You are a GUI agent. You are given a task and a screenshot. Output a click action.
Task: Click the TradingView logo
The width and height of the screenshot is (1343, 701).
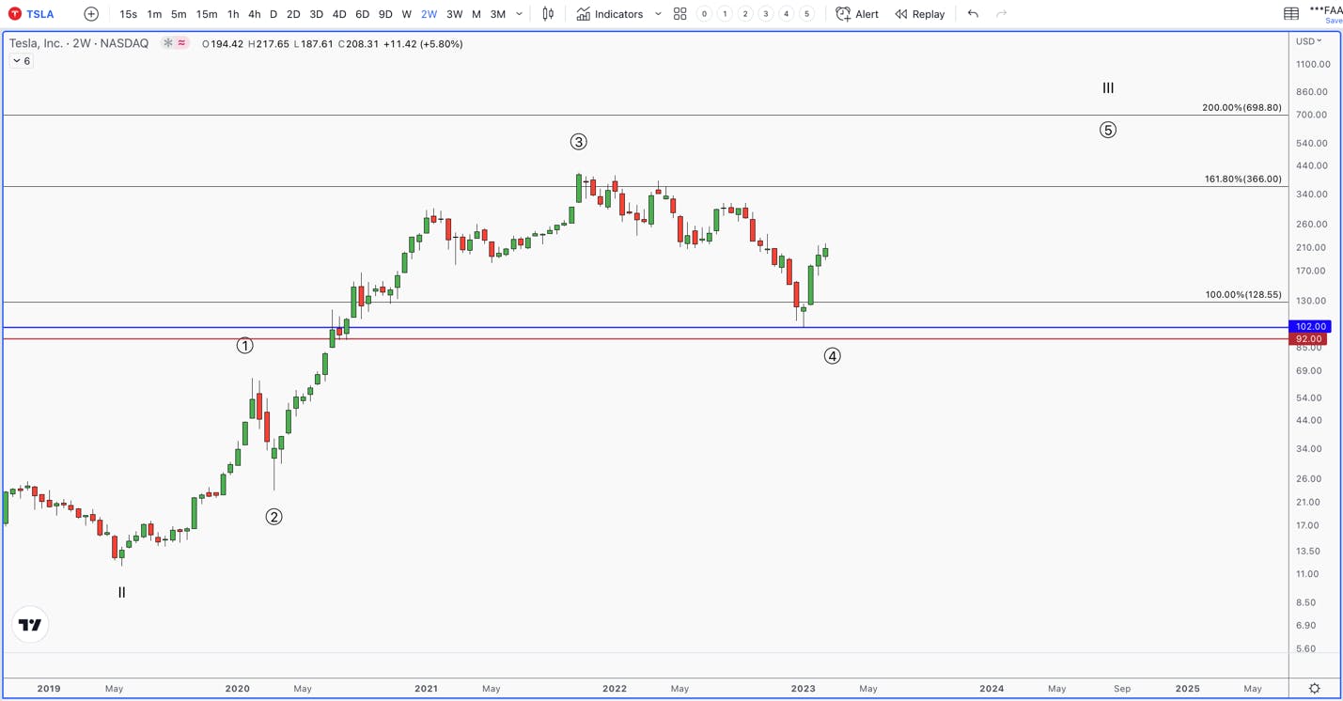click(x=30, y=625)
